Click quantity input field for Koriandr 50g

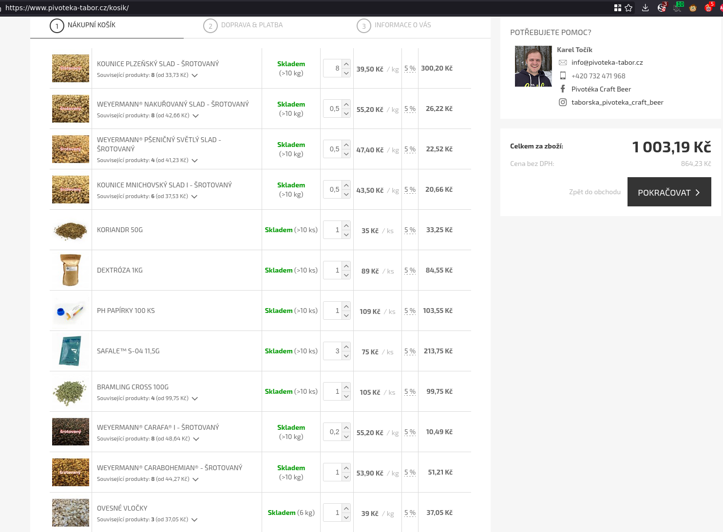tap(333, 230)
